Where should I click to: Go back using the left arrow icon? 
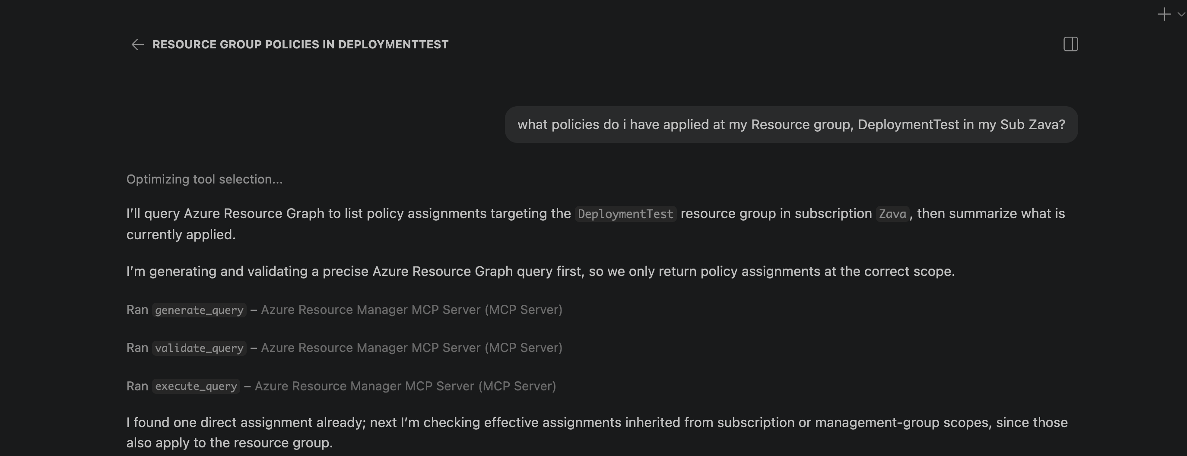[138, 44]
